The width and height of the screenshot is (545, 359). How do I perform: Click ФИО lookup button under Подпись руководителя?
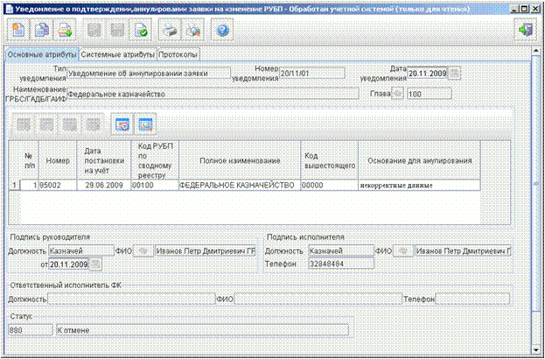[x=143, y=250]
